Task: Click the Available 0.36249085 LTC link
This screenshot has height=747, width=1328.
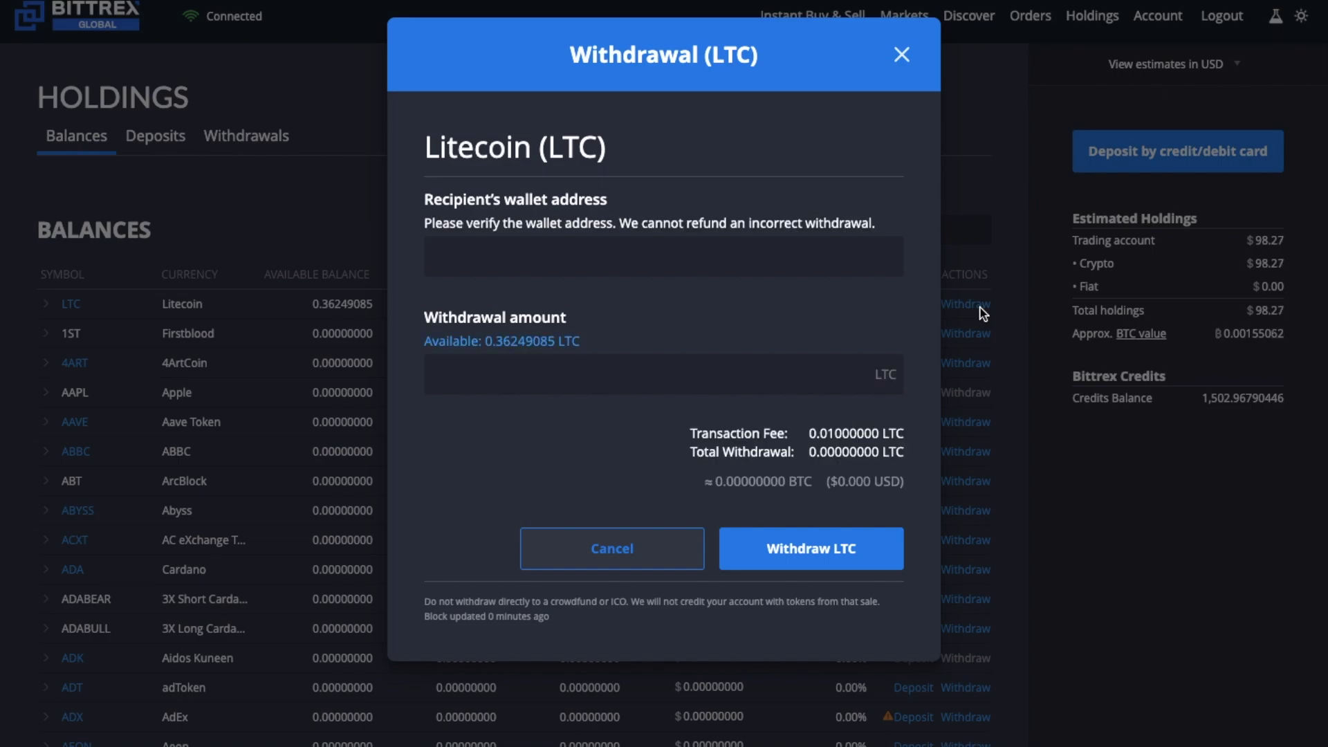Action: point(501,340)
